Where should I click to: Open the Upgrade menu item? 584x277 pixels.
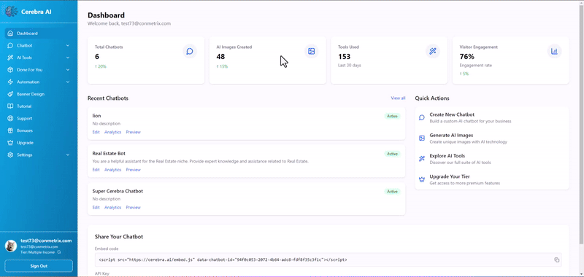point(39,143)
